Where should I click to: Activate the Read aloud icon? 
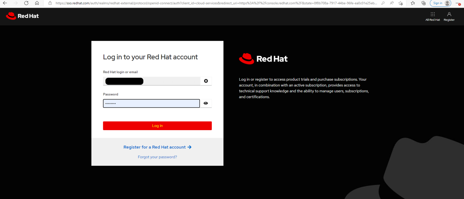click(x=392, y=3)
